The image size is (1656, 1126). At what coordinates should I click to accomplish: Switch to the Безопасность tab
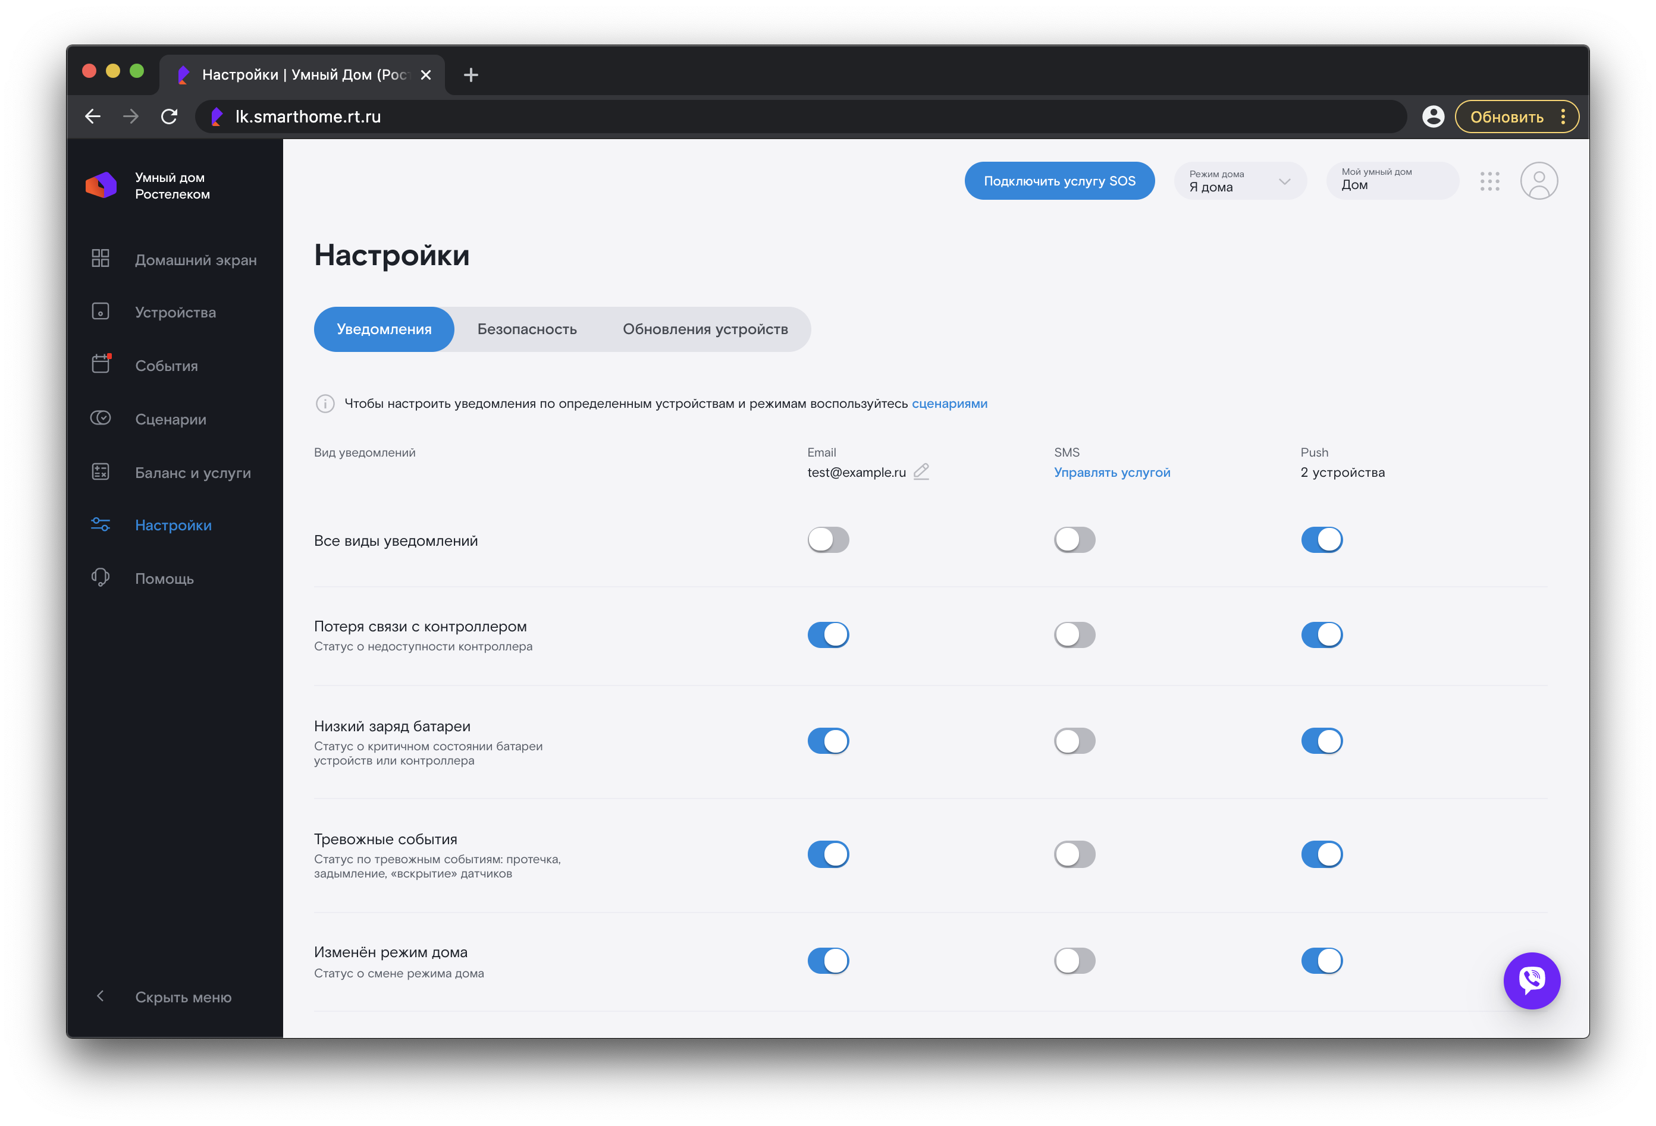pos(526,329)
